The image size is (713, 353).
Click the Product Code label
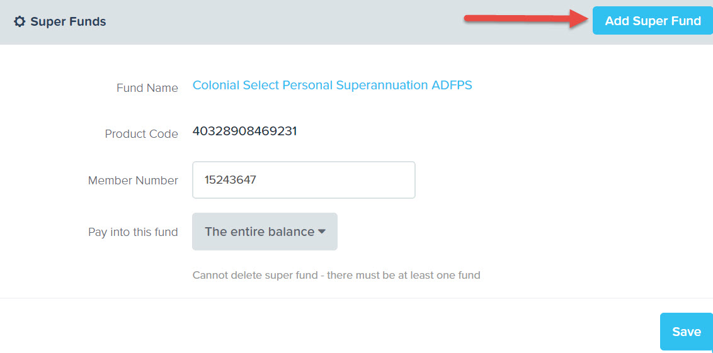click(142, 135)
